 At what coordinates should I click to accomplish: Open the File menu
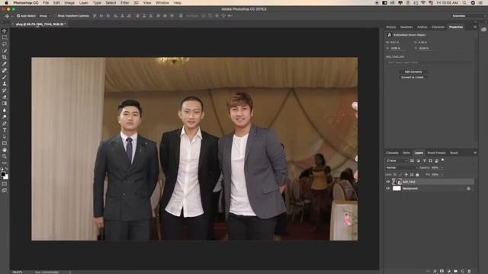point(46,3)
